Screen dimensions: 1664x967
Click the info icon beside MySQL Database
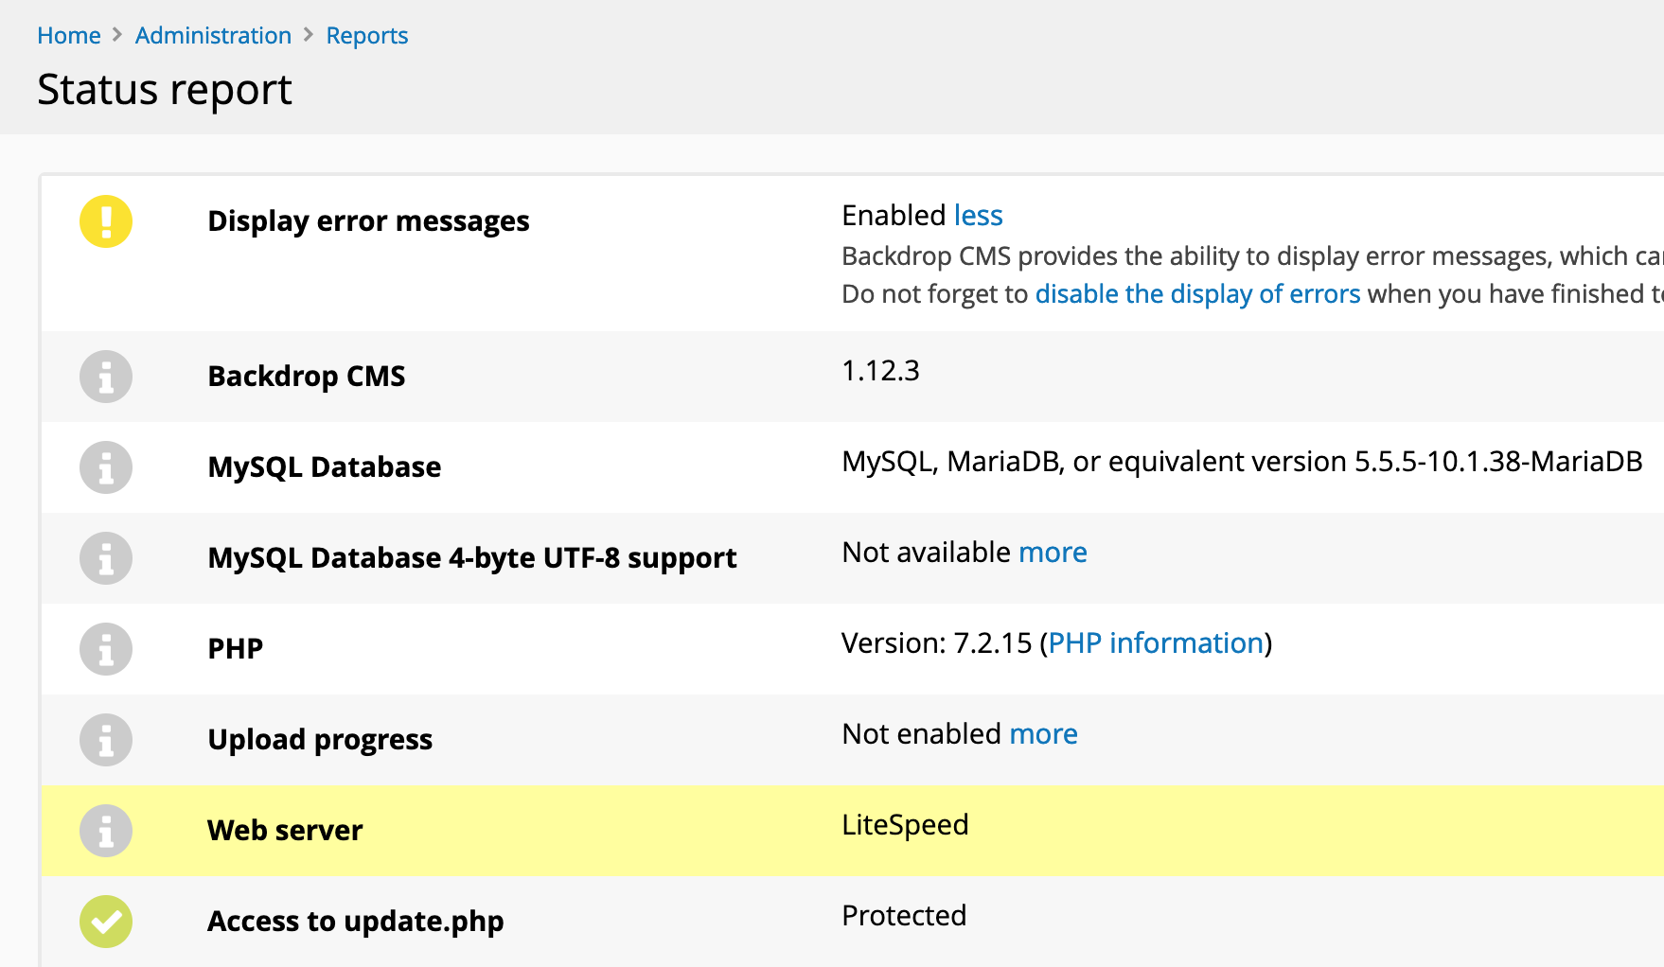point(106,467)
